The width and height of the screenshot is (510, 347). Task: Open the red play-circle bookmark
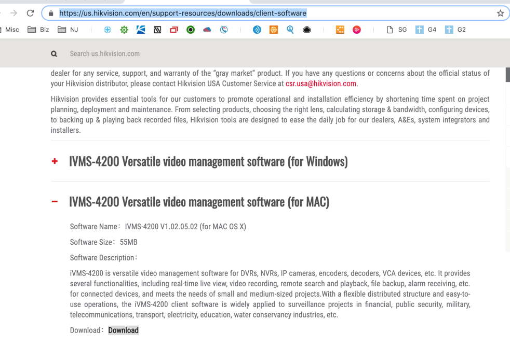(x=357, y=30)
